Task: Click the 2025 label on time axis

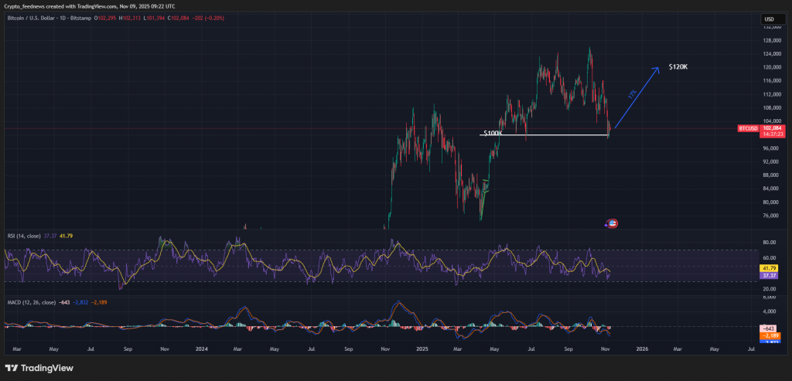Action: 422,349
